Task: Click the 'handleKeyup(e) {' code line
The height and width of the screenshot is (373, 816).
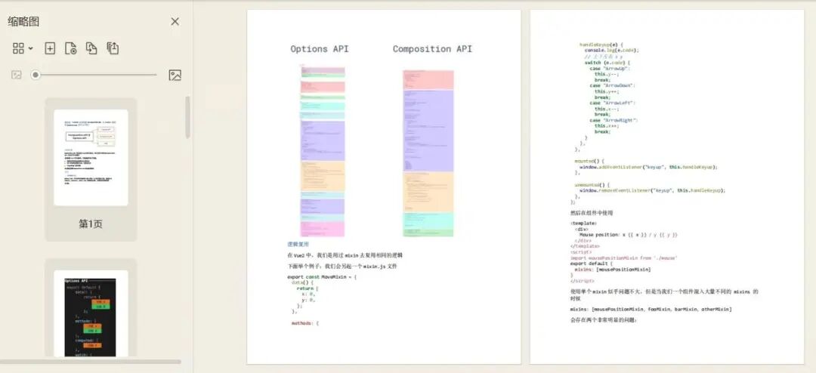Action: (x=601, y=45)
